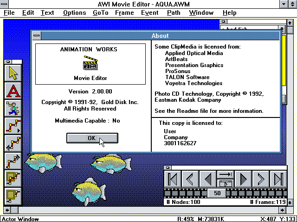Open the Path menu
297x222 pixels.
coord(174,12)
